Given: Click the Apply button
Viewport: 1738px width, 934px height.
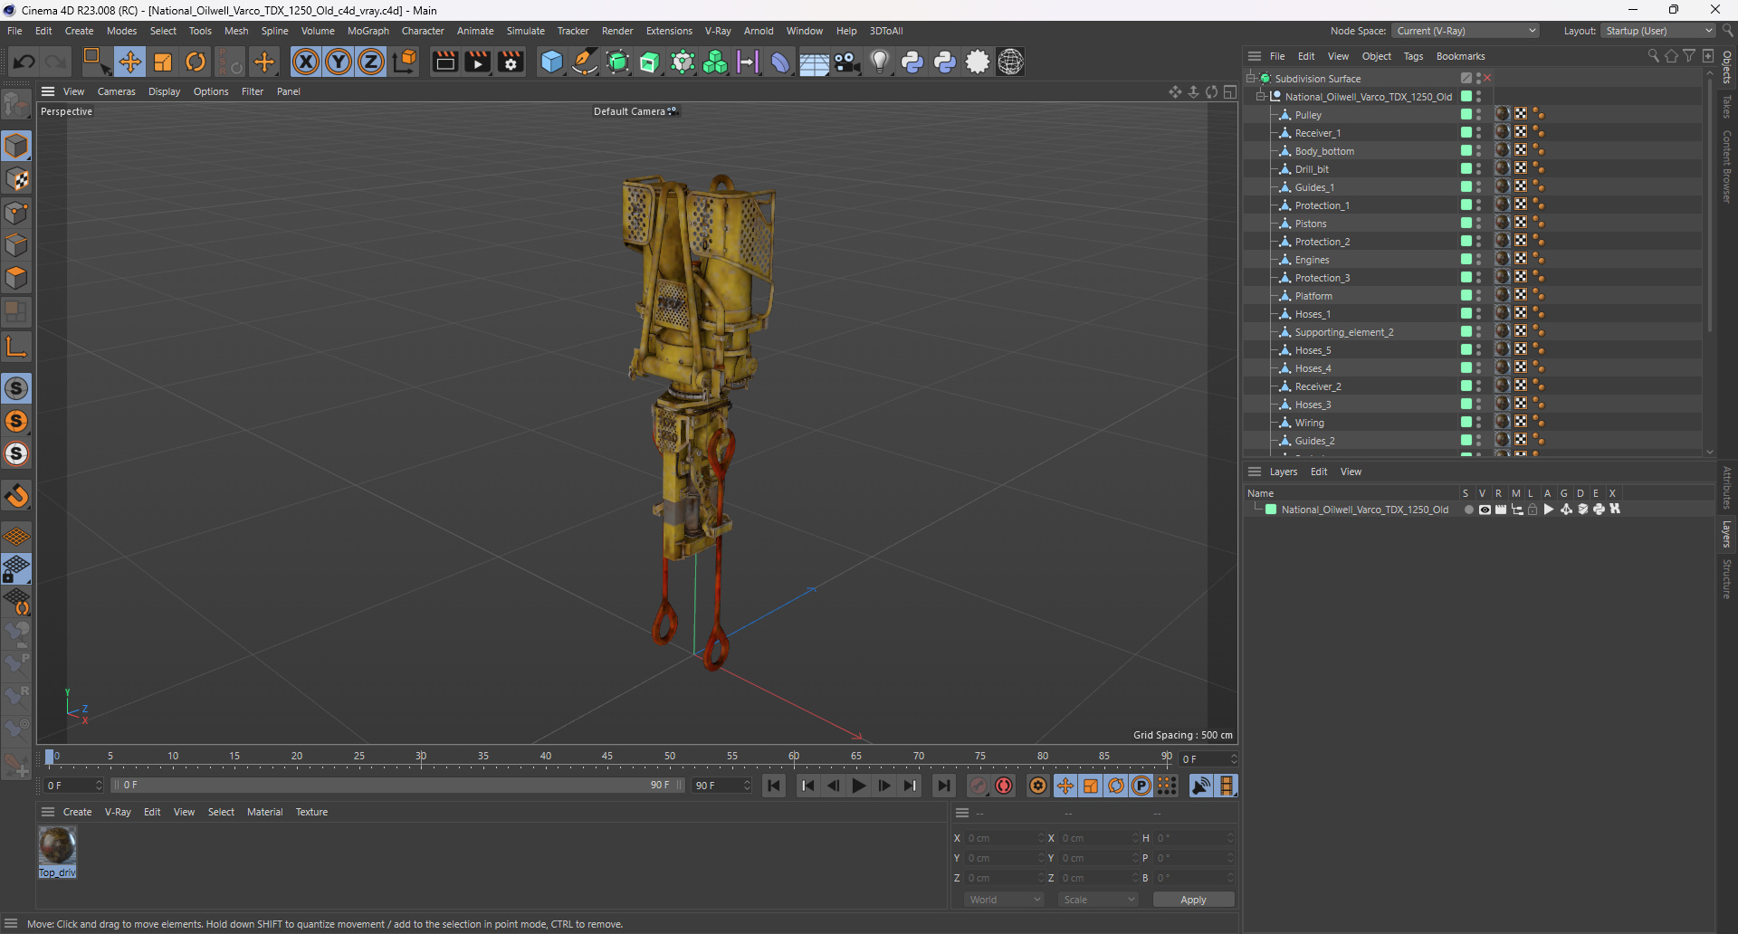Looking at the screenshot, I should click(x=1193, y=900).
